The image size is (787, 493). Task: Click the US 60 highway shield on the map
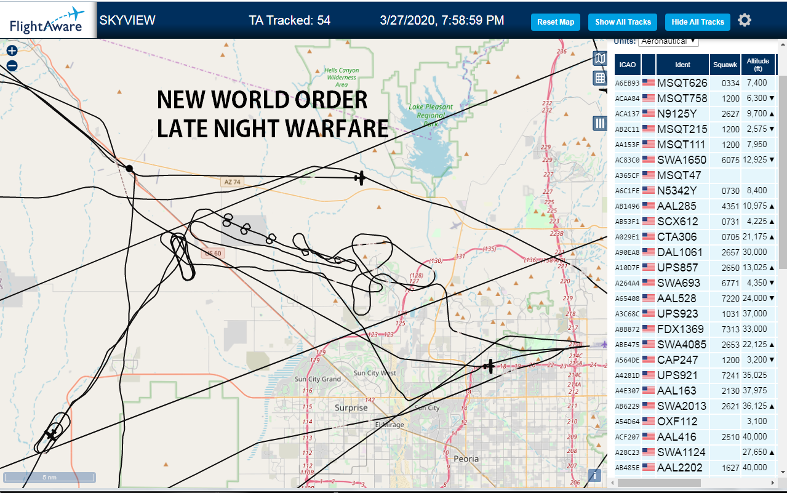[x=213, y=253]
